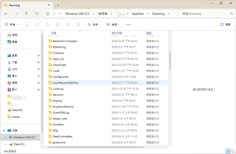Image resolution: width=236 pixels, height=154 pixels.
Task: Open the address bar ellipsis overflow
Action: tap(60, 13)
